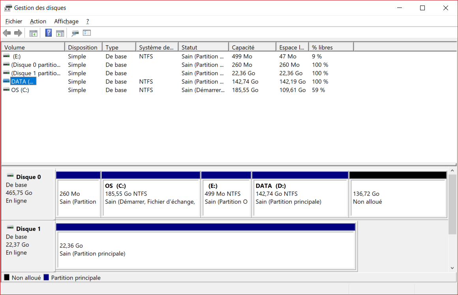Click the rescan disks magnifier icon
The height and width of the screenshot is (295, 458).
75,33
